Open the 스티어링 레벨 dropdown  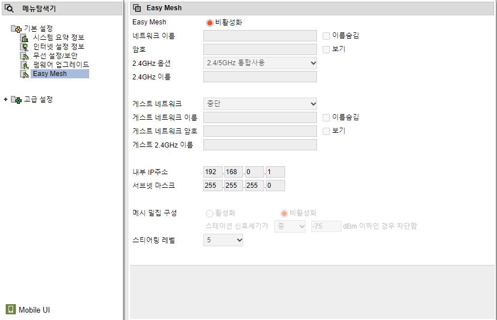[223, 240]
